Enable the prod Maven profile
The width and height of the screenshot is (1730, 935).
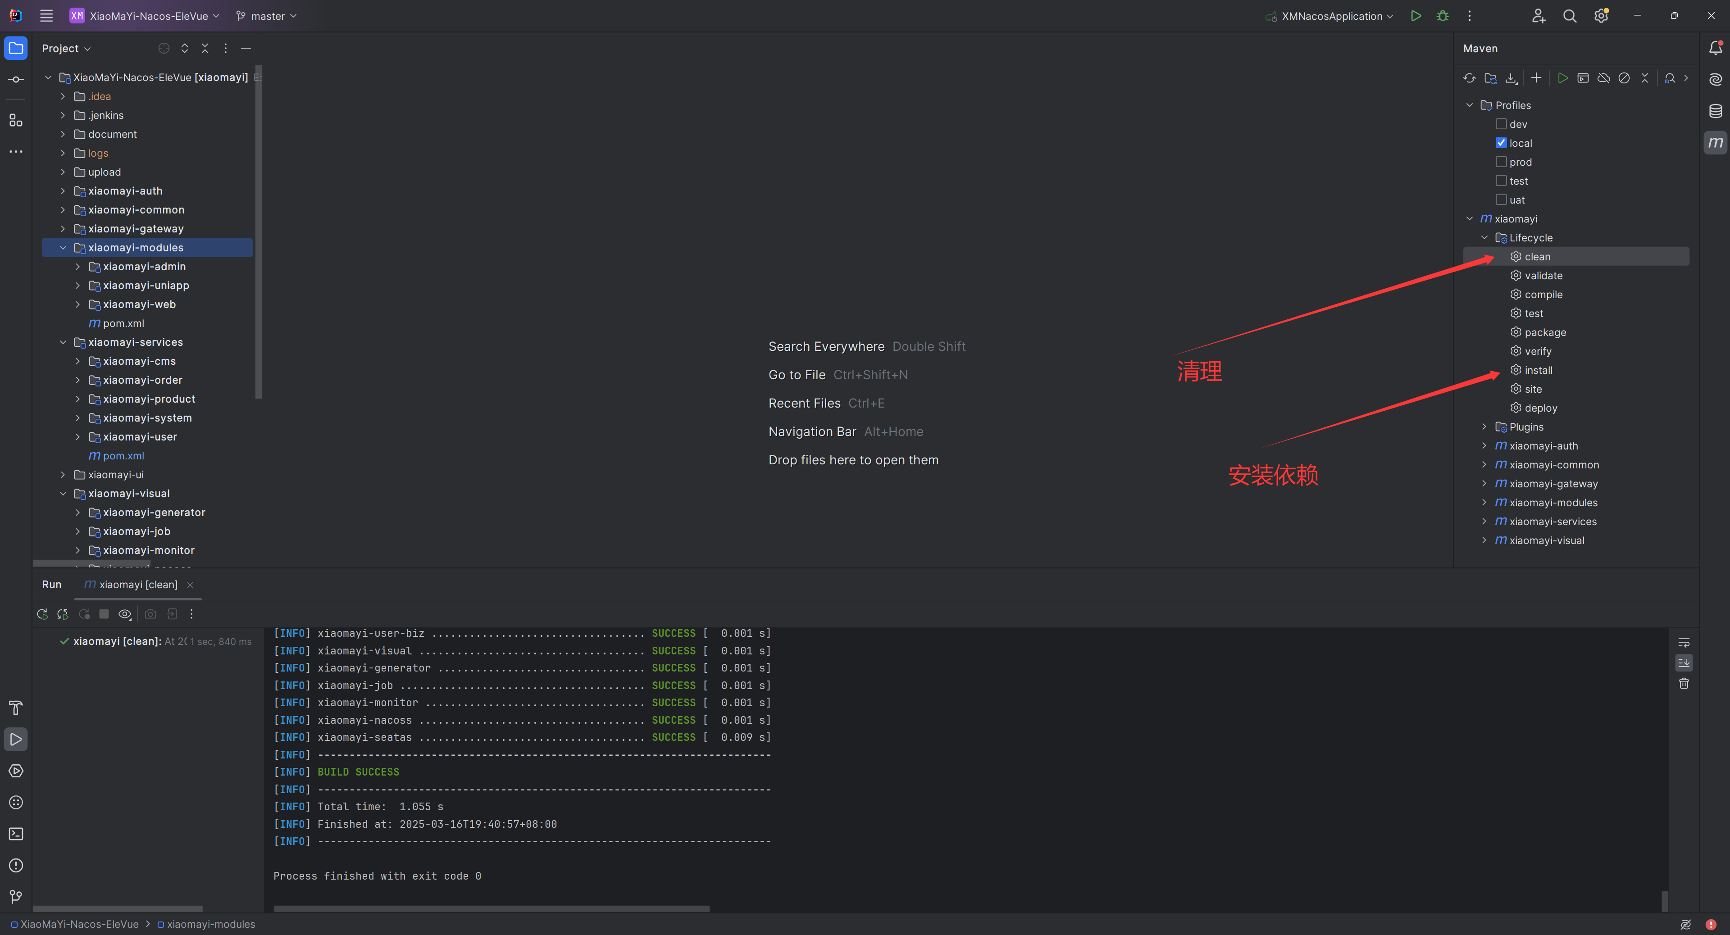pyautogui.click(x=1501, y=162)
